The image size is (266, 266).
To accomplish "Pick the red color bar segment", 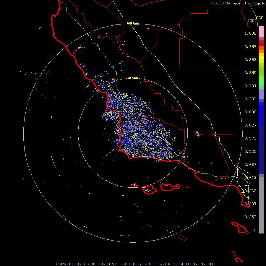I will pyautogui.click(x=261, y=44).
